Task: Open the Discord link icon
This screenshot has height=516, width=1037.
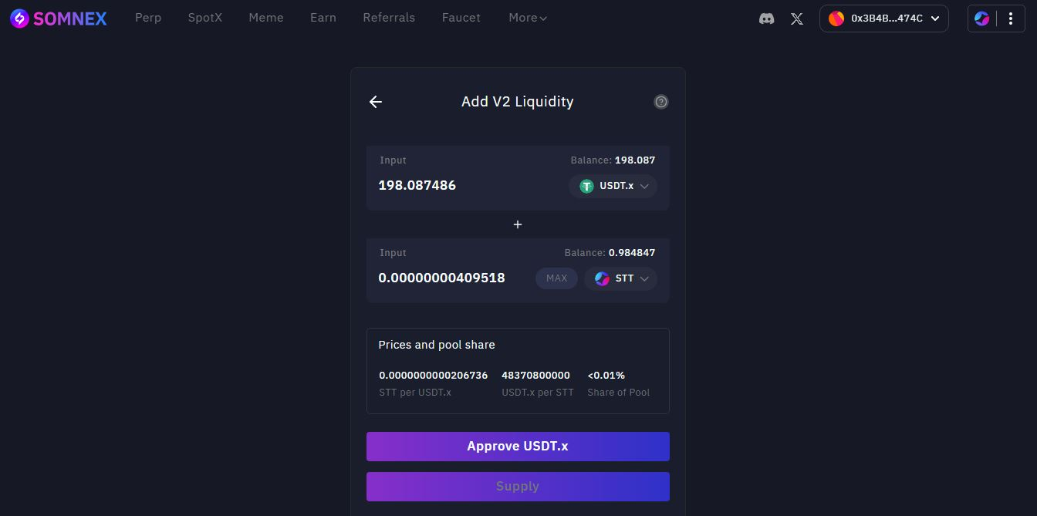Action: [766, 19]
